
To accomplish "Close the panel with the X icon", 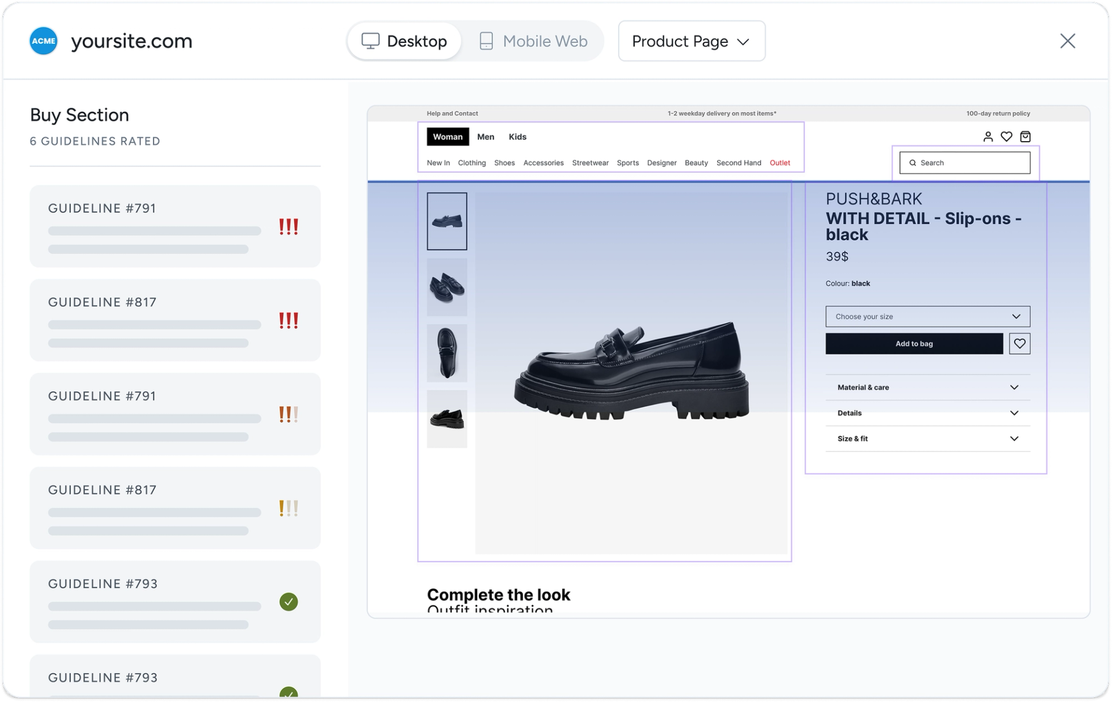I will 1067,41.
